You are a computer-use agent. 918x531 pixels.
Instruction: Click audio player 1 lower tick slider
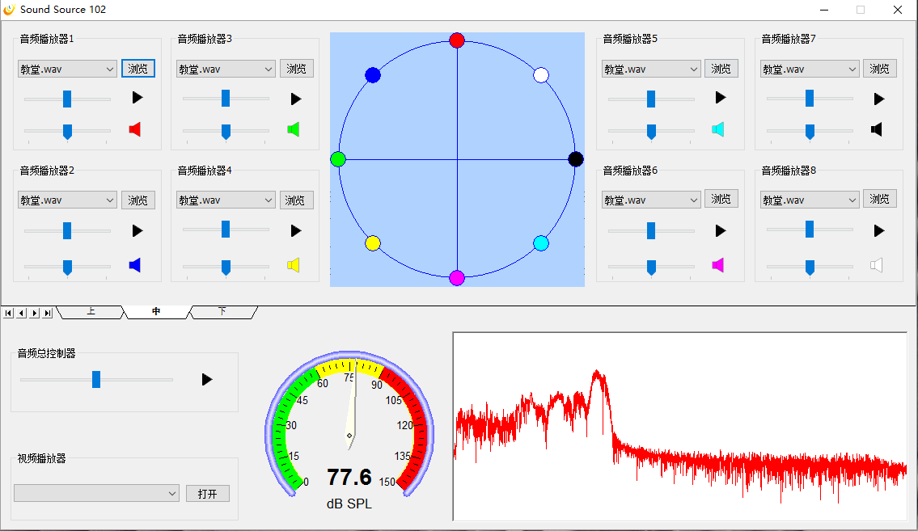(67, 133)
